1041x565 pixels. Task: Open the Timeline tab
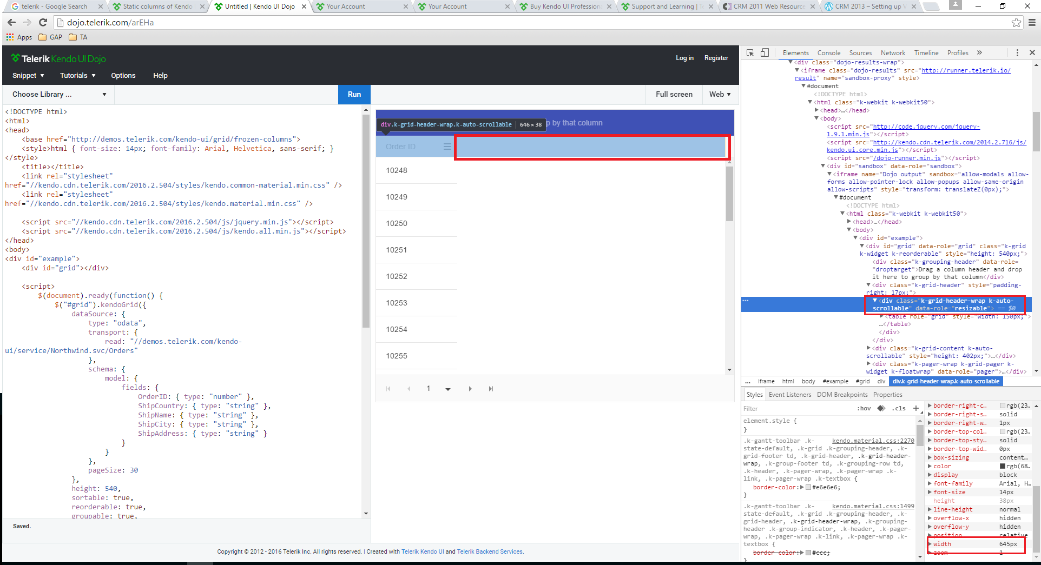coord(926,53)
